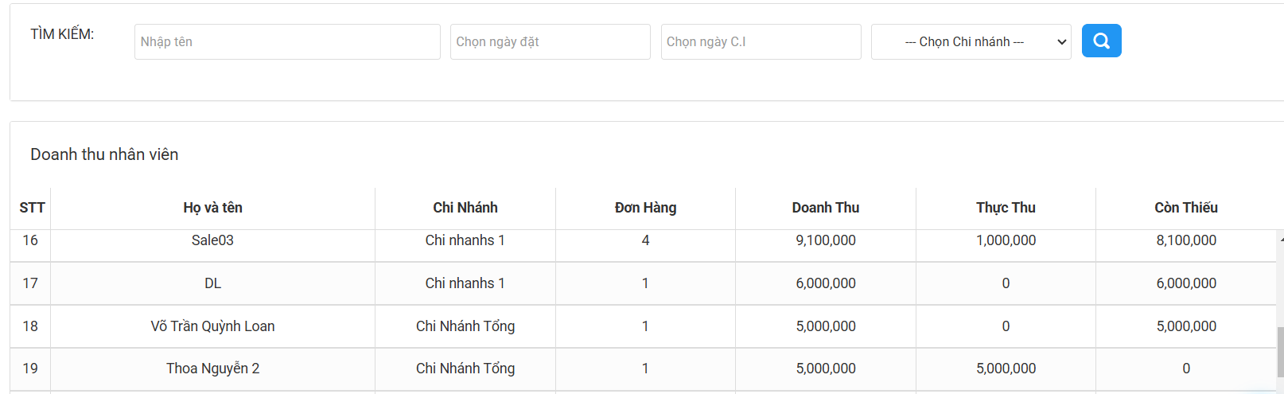Viewport: 1284px width, 394px height.
Task: Click the Chi Nhánh column header
Action: click(465, 208)
